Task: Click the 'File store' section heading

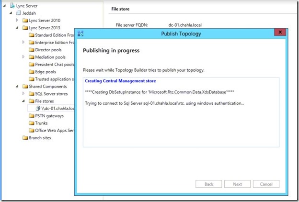Action: pos(120,9)
